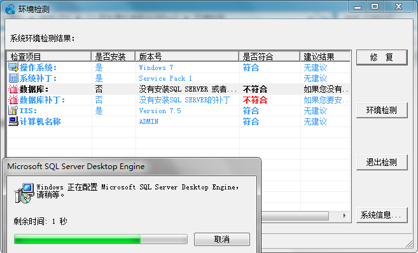Select the 系统补丁: row label
The image size is (418, 253).
(38, 78)
